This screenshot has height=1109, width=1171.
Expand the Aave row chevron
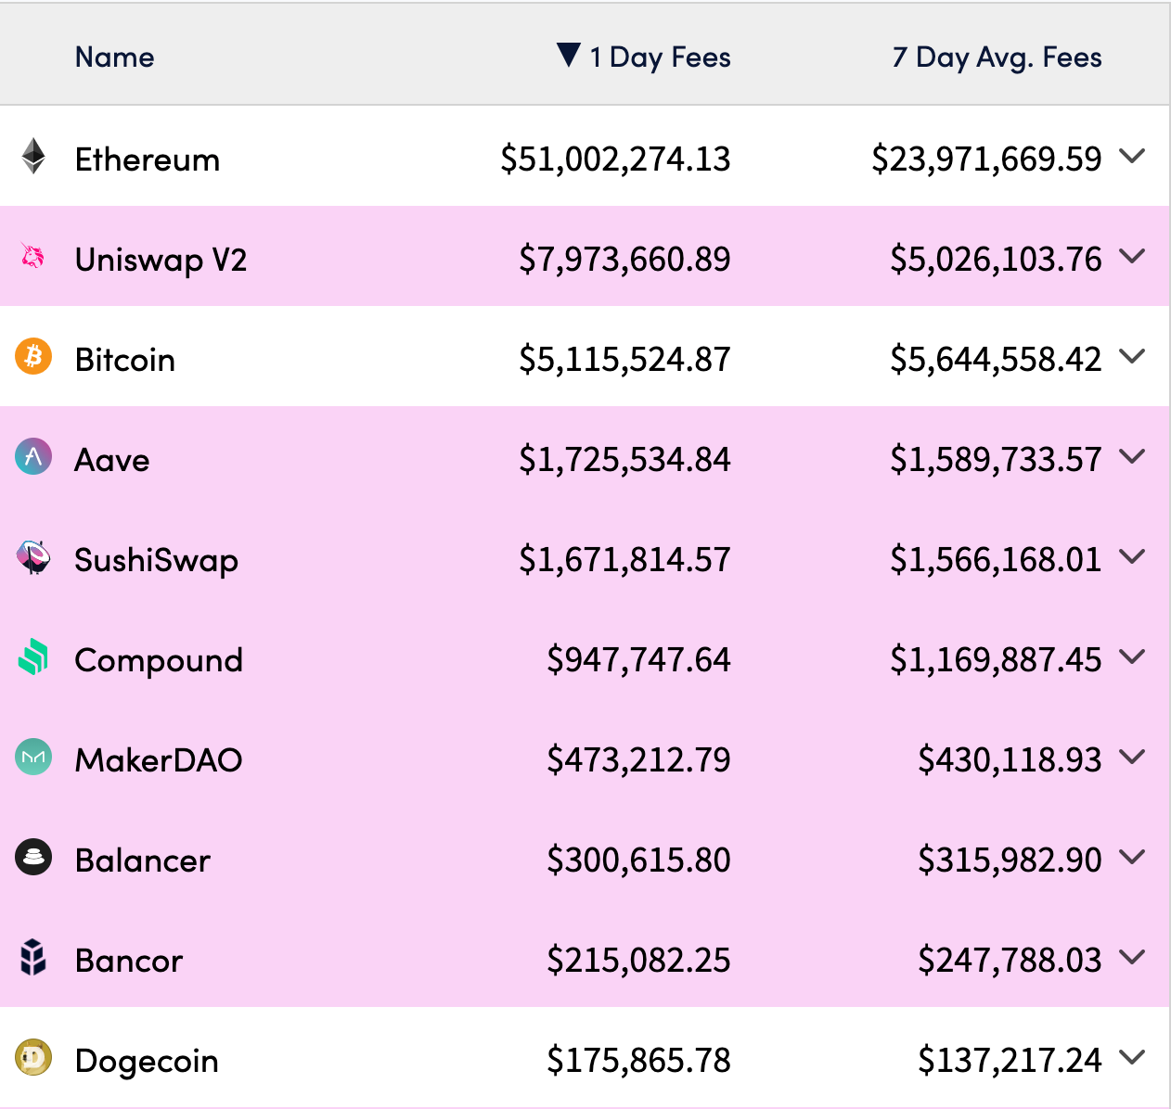(x=1132, y=456)
